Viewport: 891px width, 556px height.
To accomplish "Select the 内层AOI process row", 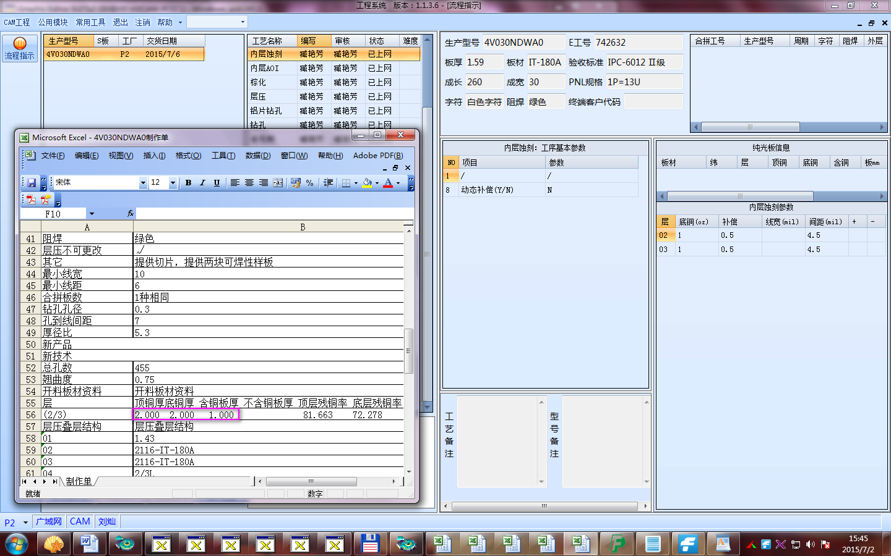I will pos(334,68).
